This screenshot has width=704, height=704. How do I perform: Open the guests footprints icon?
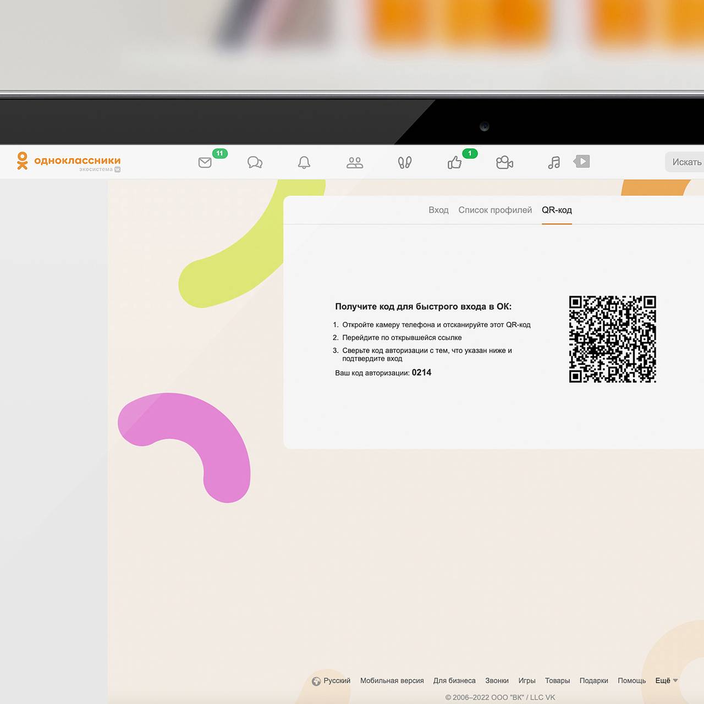click(x=405, y=162)
